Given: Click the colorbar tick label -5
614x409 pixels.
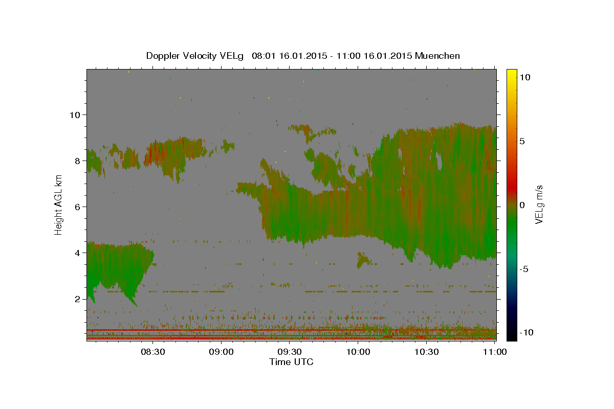Looking at the screenshot, I should (524, 269).
